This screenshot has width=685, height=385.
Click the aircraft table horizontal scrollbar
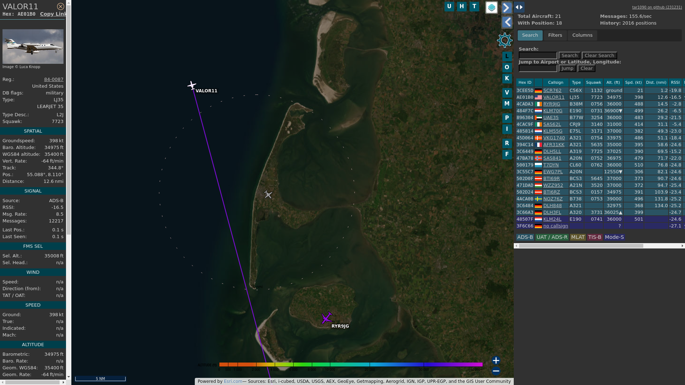click(581, 246)
